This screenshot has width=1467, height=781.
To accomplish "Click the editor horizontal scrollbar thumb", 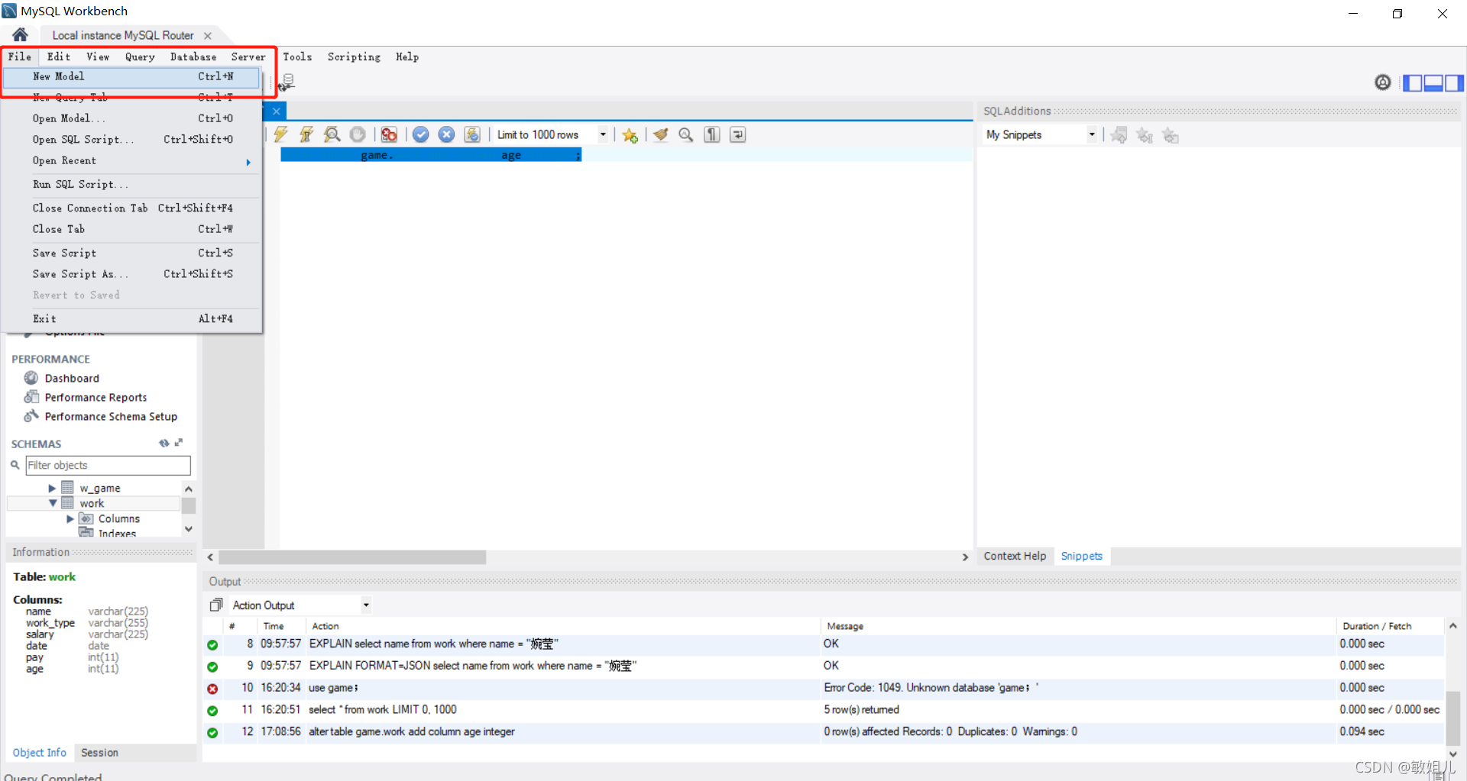I will (x=352, y=557).
